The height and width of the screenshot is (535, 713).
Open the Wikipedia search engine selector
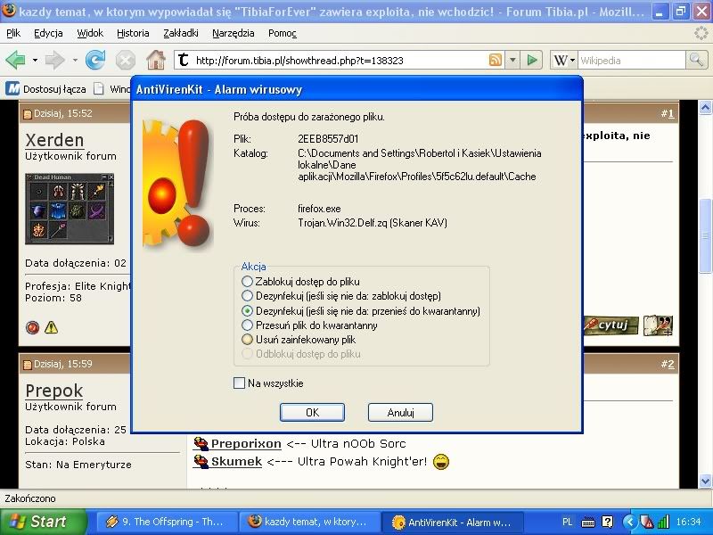click(x=564, y=60)
